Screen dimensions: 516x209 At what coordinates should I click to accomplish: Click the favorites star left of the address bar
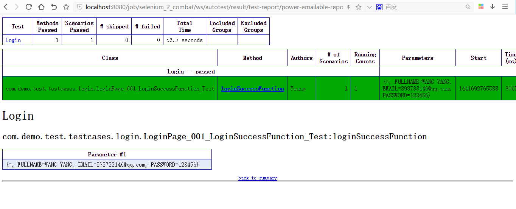click(x=66, y=7)
